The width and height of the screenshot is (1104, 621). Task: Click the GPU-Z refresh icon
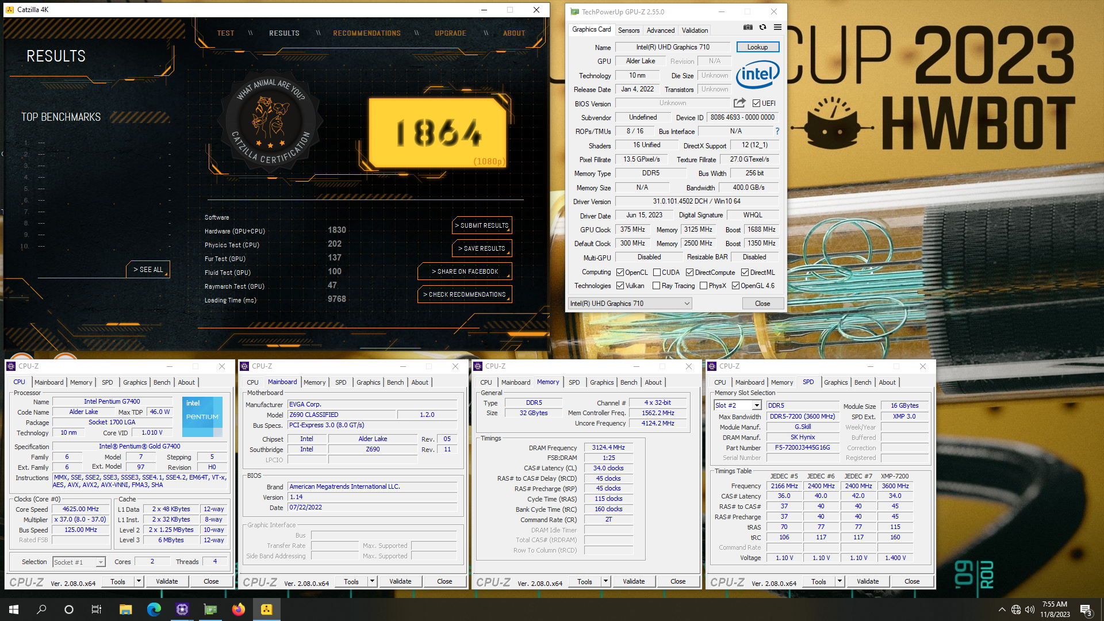tap(762, 27)
